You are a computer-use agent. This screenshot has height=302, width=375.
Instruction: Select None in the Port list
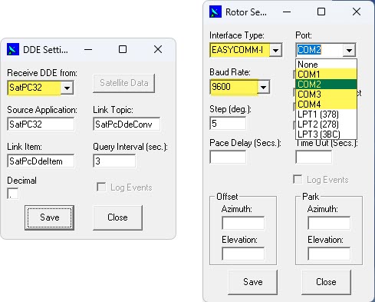click(326, 65)
